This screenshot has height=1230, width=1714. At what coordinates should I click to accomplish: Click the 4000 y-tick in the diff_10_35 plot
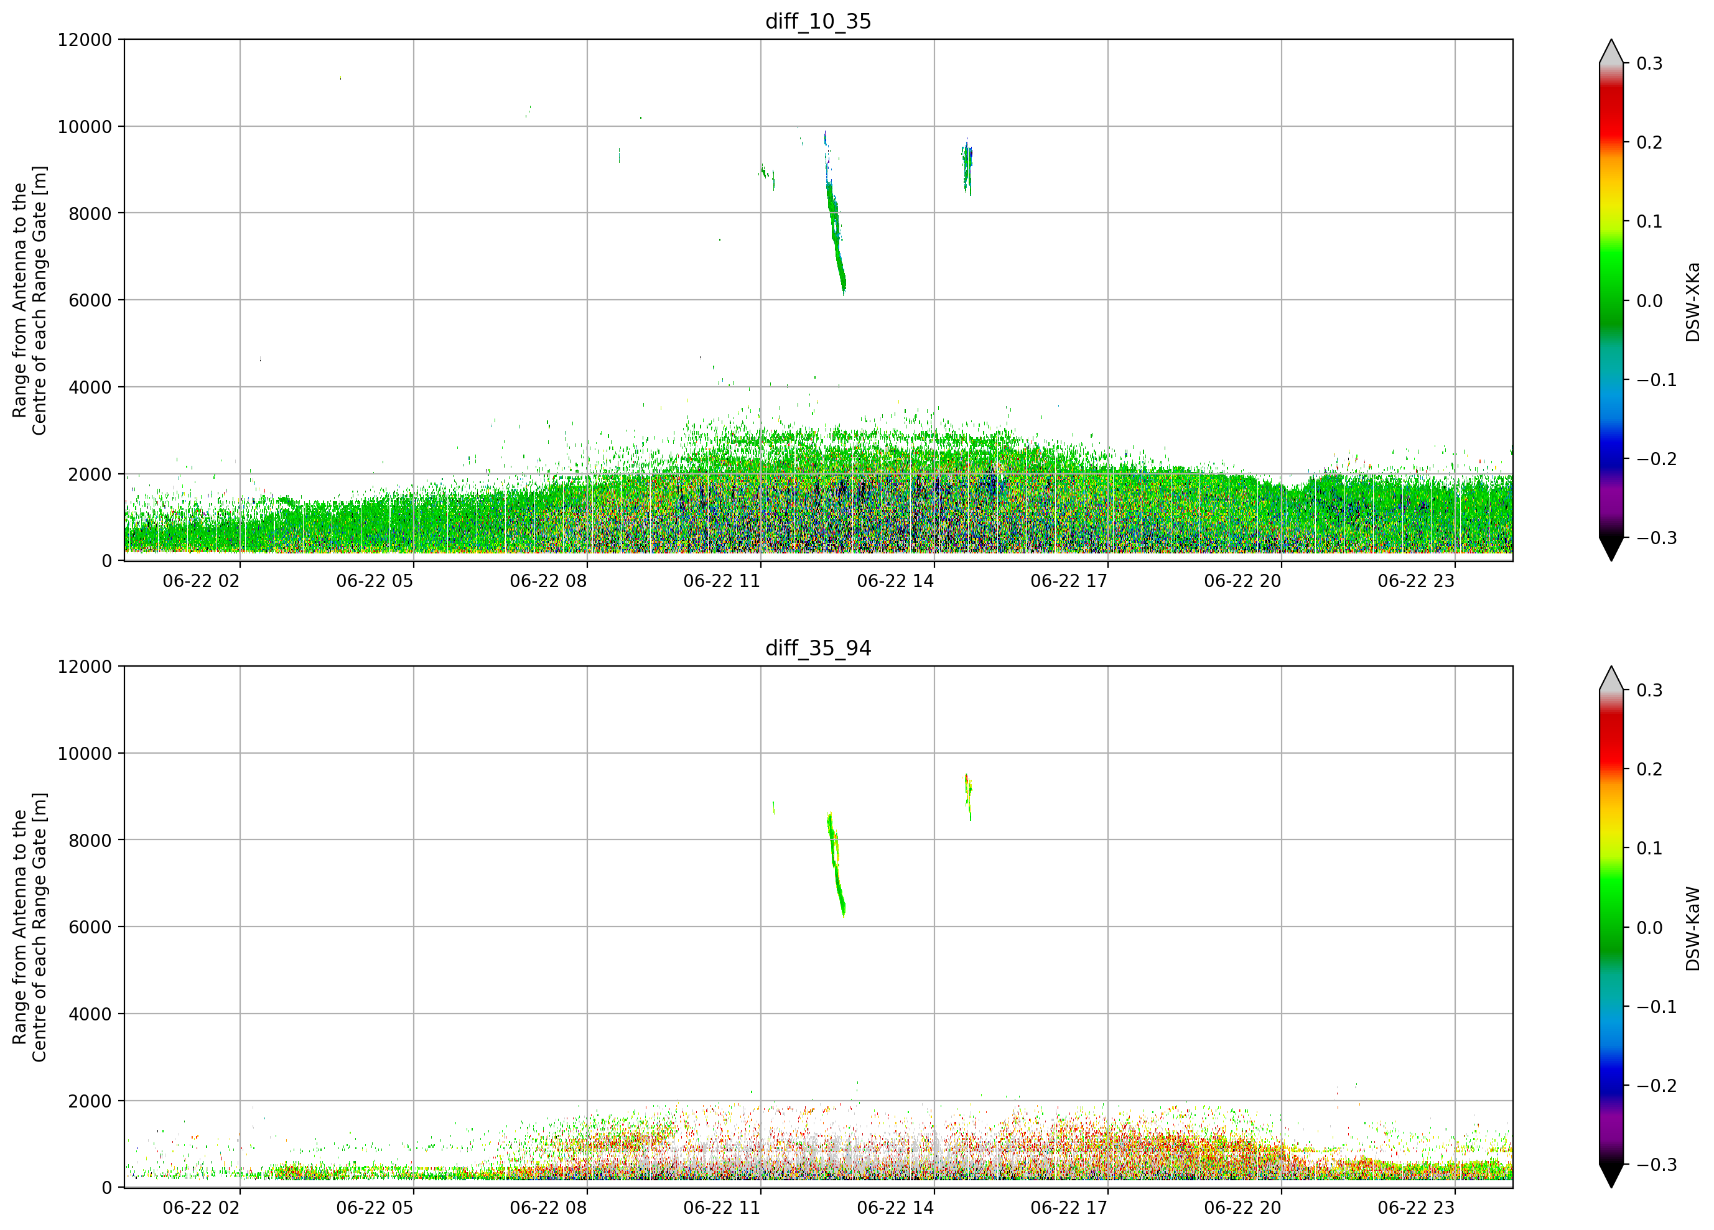90,387
